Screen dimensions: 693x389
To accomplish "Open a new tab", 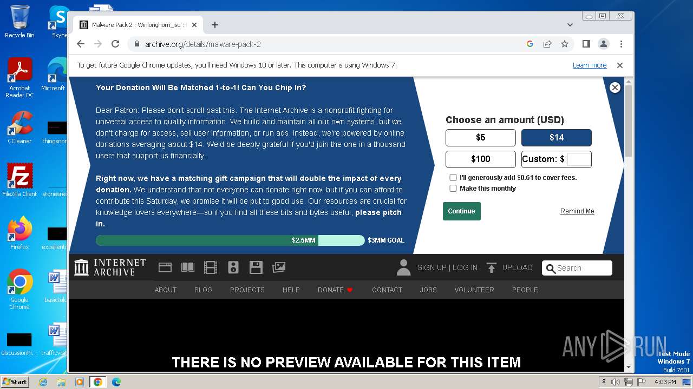I will point(215,25).
